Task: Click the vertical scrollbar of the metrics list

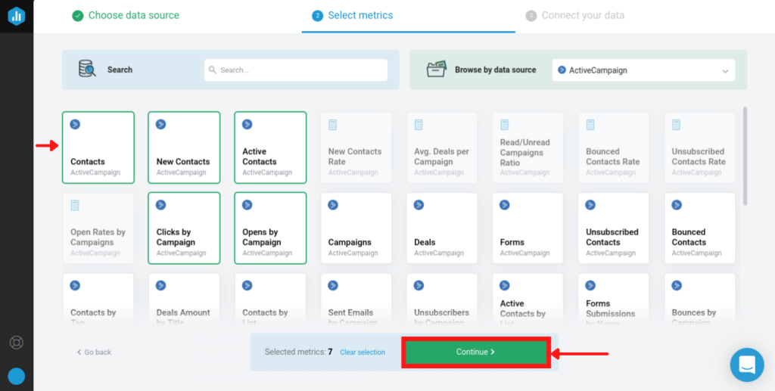Action: click(x=745, y=156)
